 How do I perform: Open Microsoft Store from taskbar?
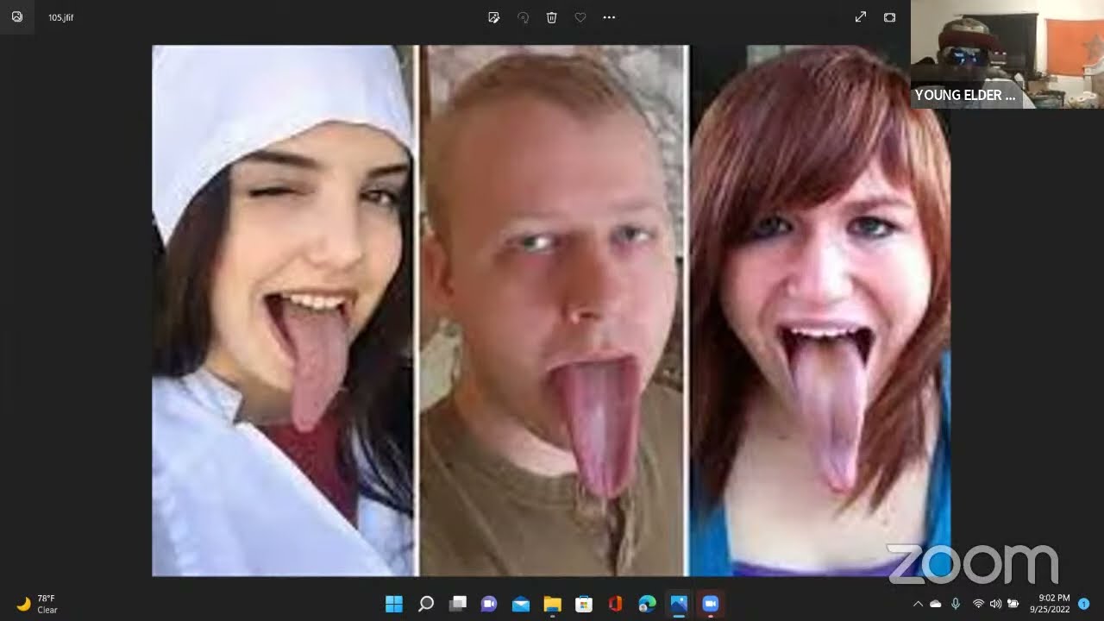(x=584, y=604)
